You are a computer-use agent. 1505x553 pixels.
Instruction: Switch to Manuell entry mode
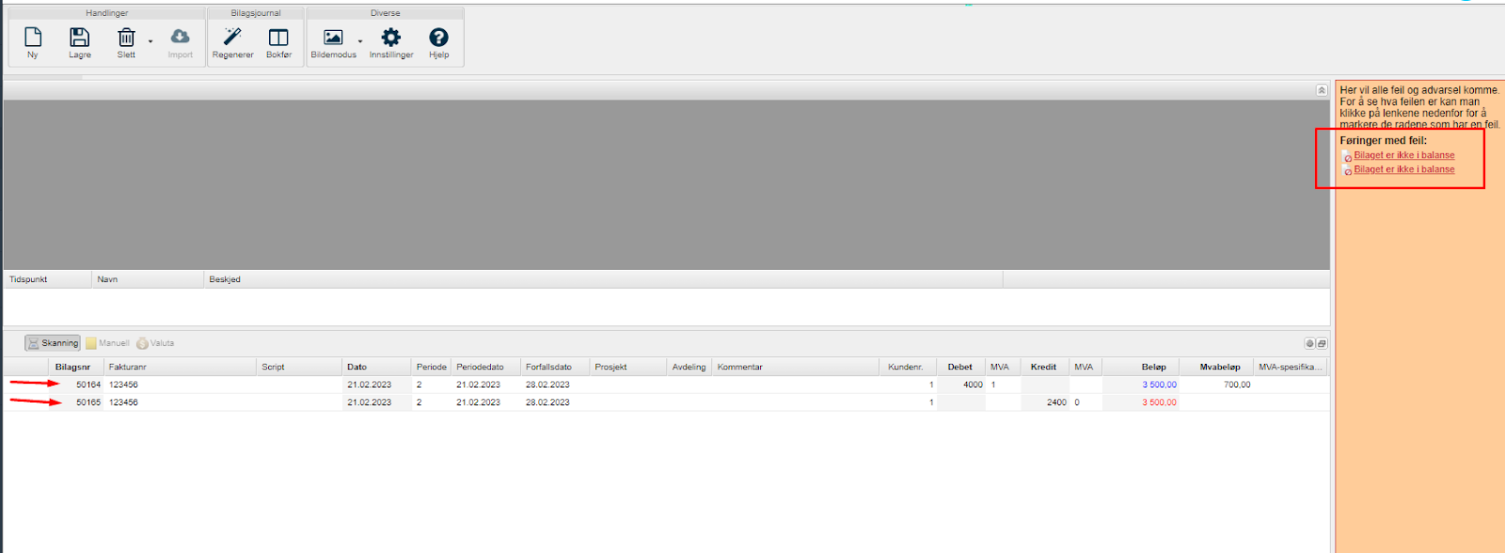107,343
